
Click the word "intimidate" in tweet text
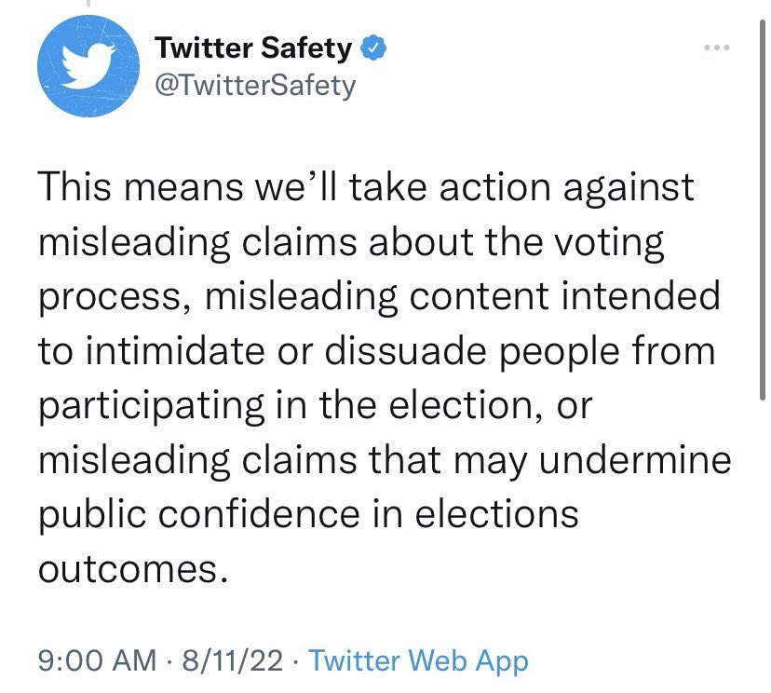coord(174,351)
